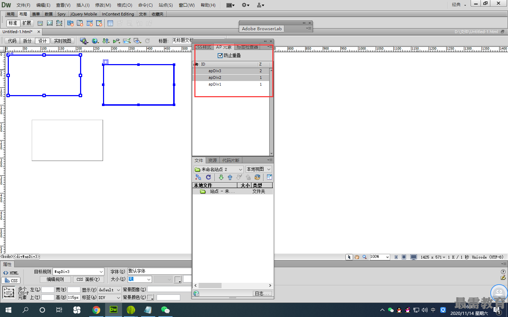Viewport: 508px width, 317px height.
Task: Open the Local view dropdown
Action: [x=259, y=169]
